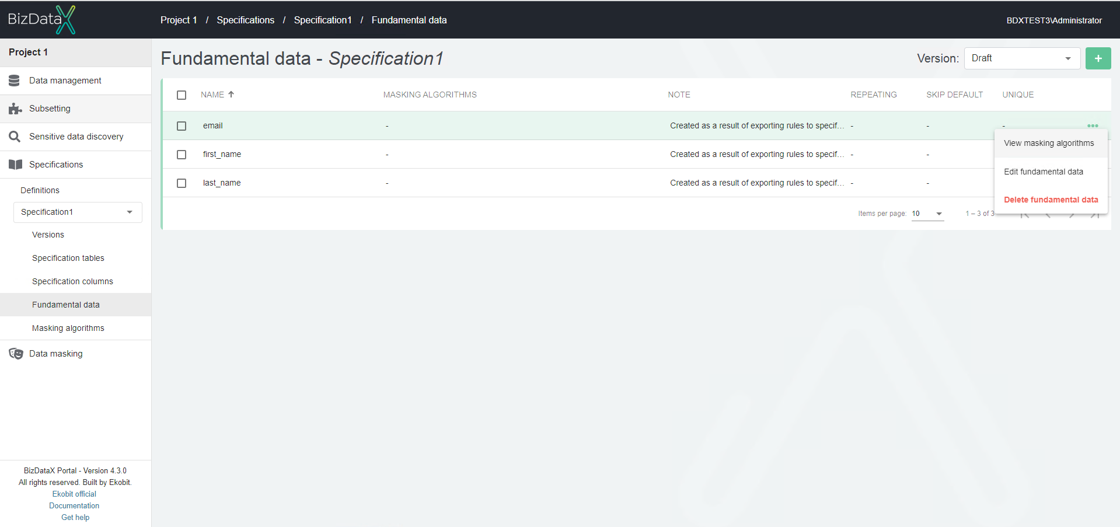Click Fundamental data breadcrumb
The width and height of the screenshot is (1120, 527).
(409, 20)
